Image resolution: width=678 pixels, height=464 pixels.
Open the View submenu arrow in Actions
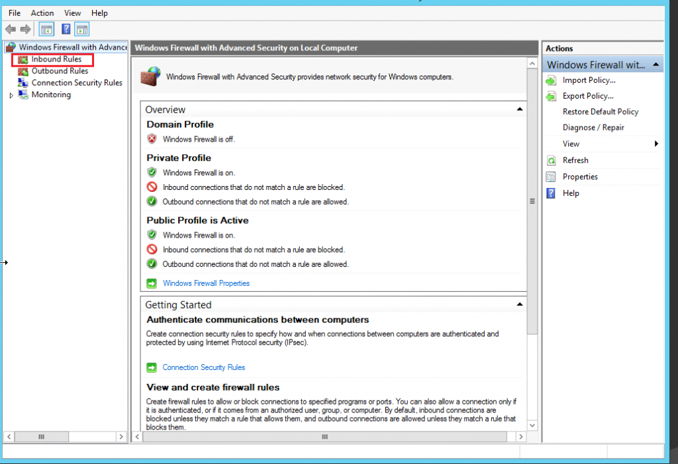pos(656,144)
